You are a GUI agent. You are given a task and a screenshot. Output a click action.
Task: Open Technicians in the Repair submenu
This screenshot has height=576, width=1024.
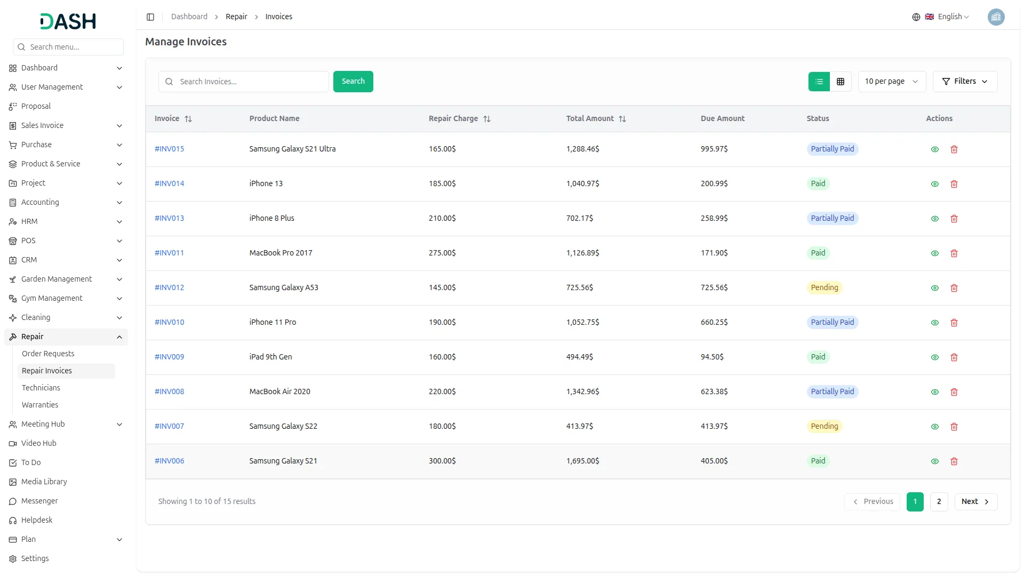[x=41, y=388]
